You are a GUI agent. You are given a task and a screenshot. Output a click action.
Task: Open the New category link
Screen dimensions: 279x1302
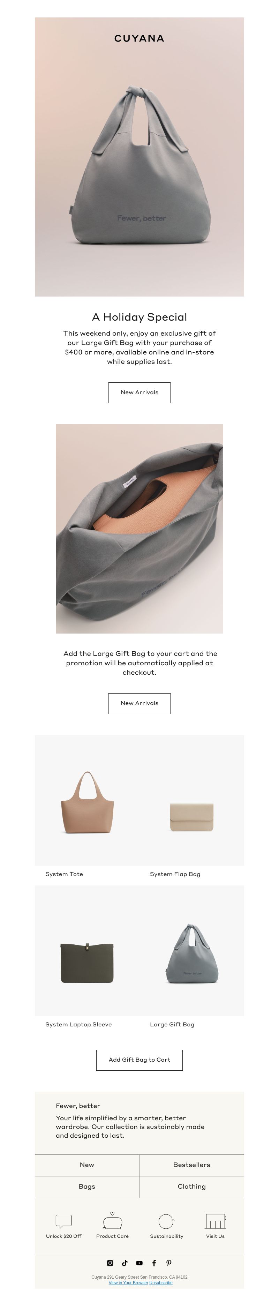click(87, 1165)
